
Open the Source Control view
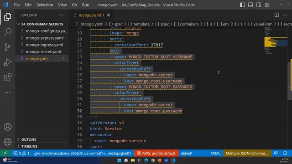[7, 47]
